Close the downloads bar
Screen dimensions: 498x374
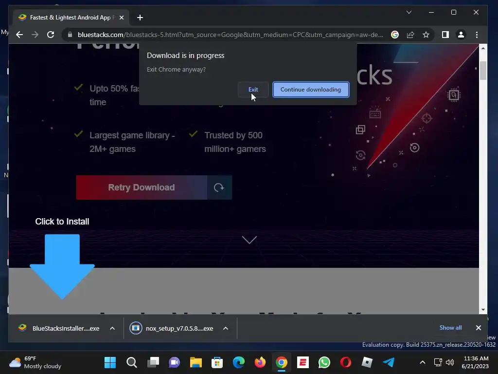(x=479, y=328)
